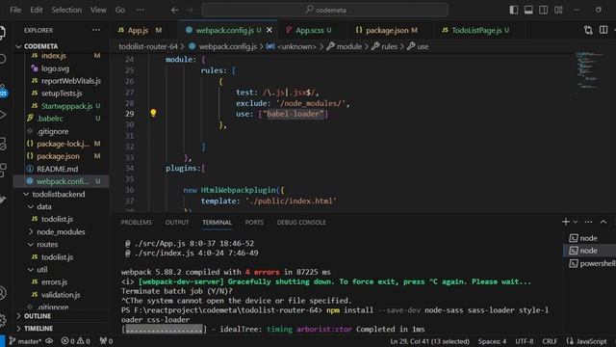Close the webpack.config.js tab
Image resolution: width=616 pixels, height=347 pixels.
[x=269, y=30]
